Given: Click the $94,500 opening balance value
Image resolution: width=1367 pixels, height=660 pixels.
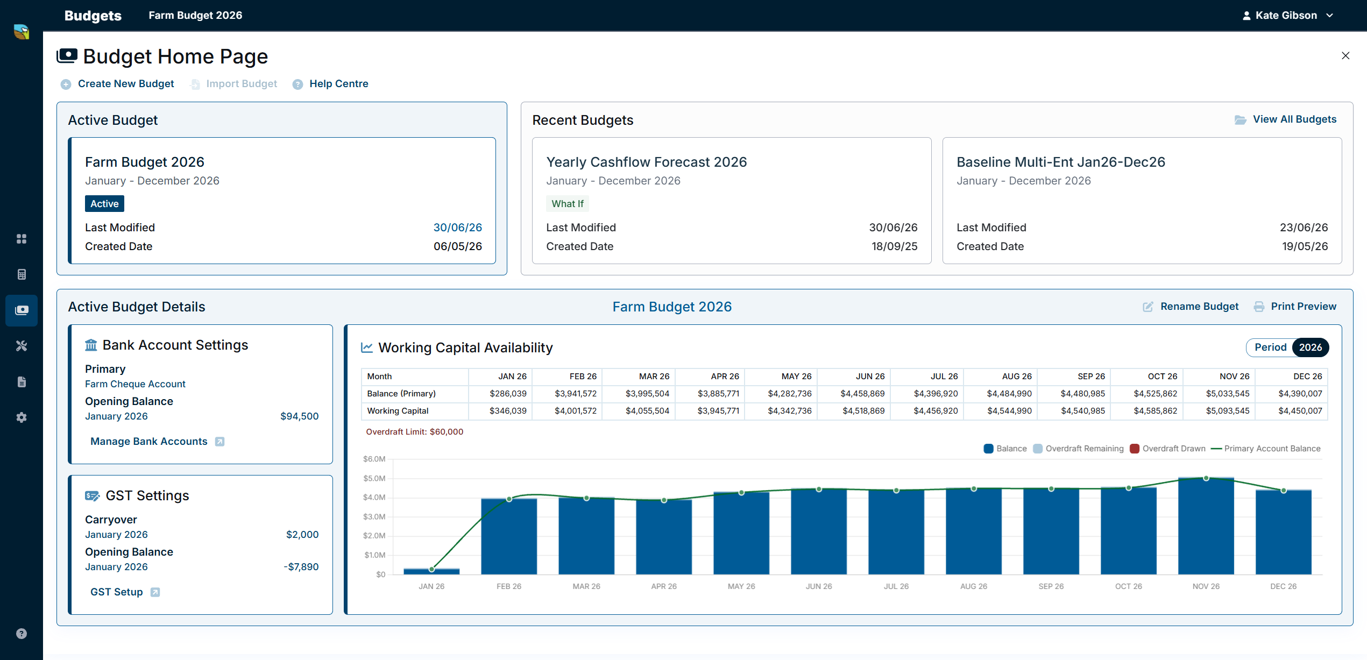Looking at the screenshot, I should [300, 416].
